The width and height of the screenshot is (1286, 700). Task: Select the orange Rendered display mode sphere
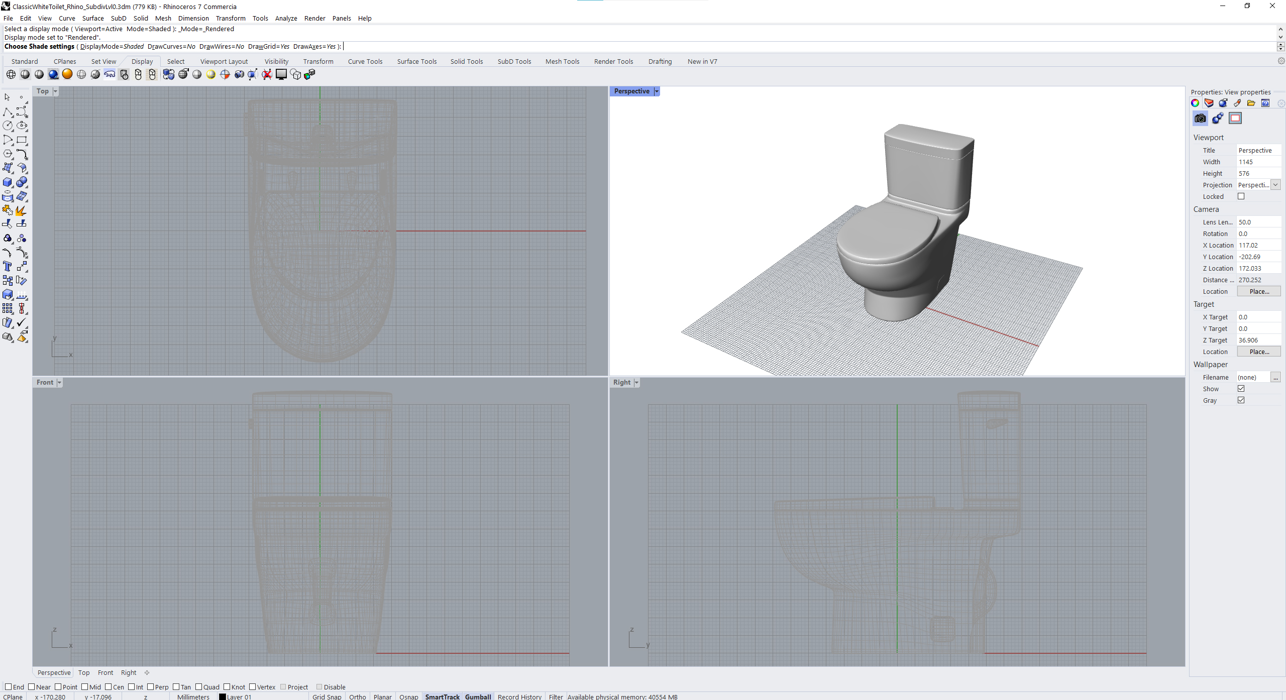(67, 74)
